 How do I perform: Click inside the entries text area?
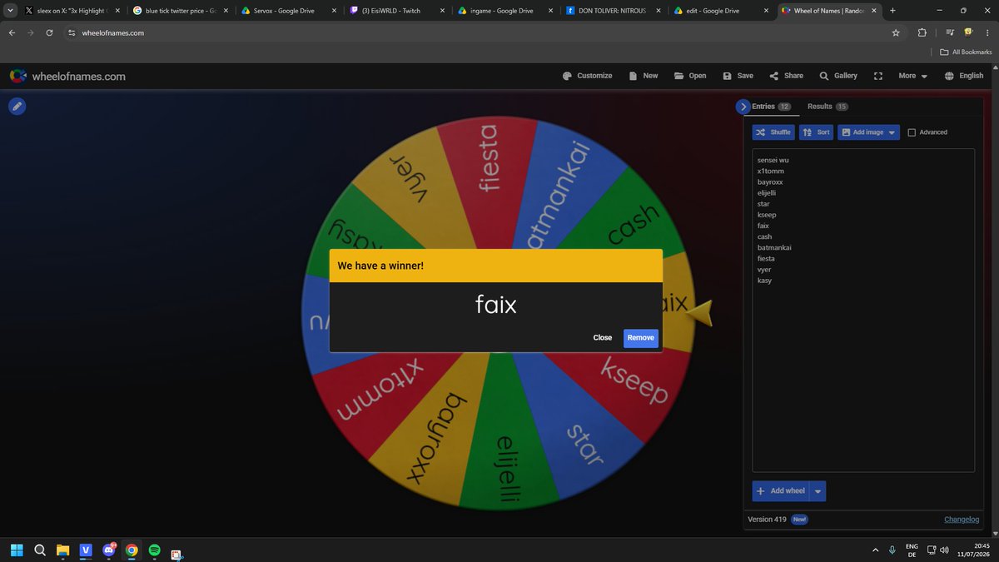tap(863, 310)
